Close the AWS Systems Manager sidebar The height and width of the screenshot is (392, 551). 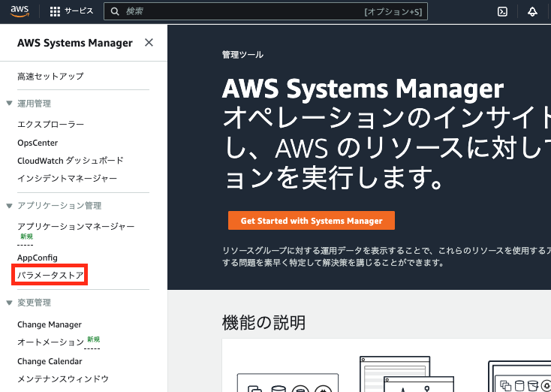(x=149, y=43)
